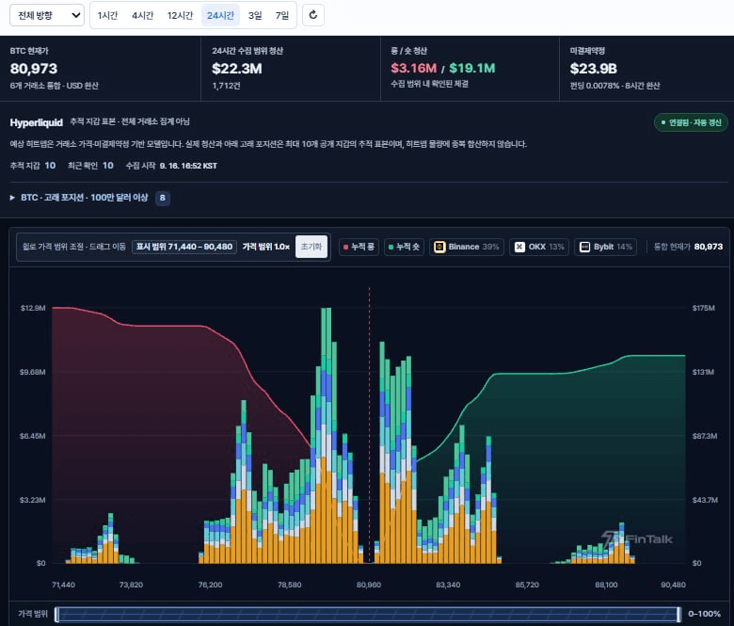
Task: Click the whale positions count badge 8
Action: 163,198
